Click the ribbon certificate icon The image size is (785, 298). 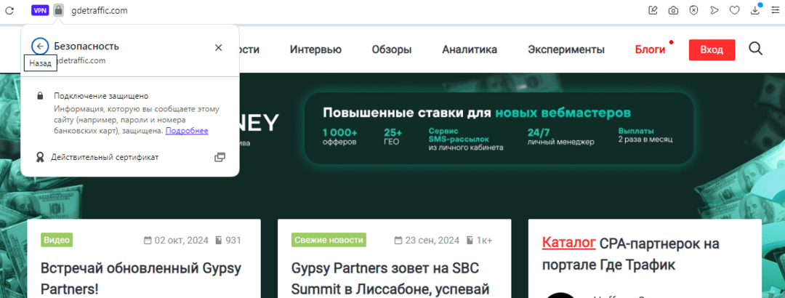[x=39, y=158]
